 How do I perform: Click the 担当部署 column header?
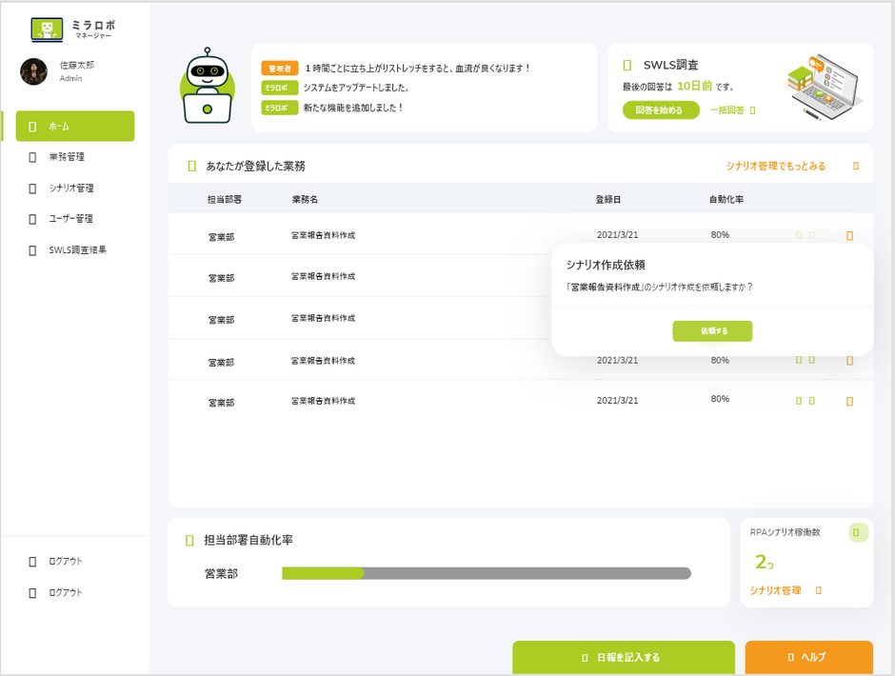tap(225, 199)
